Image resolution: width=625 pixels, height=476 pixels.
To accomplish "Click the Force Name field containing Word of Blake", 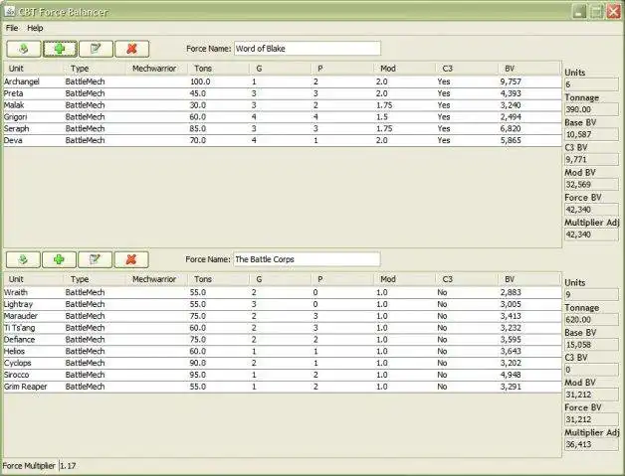I will point(308,49).
